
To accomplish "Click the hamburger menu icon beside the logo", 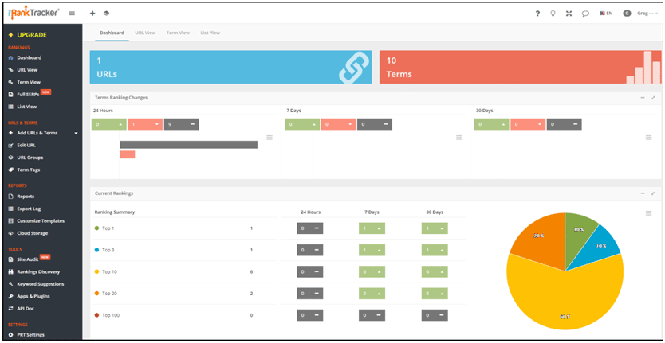I will point(72,14).
